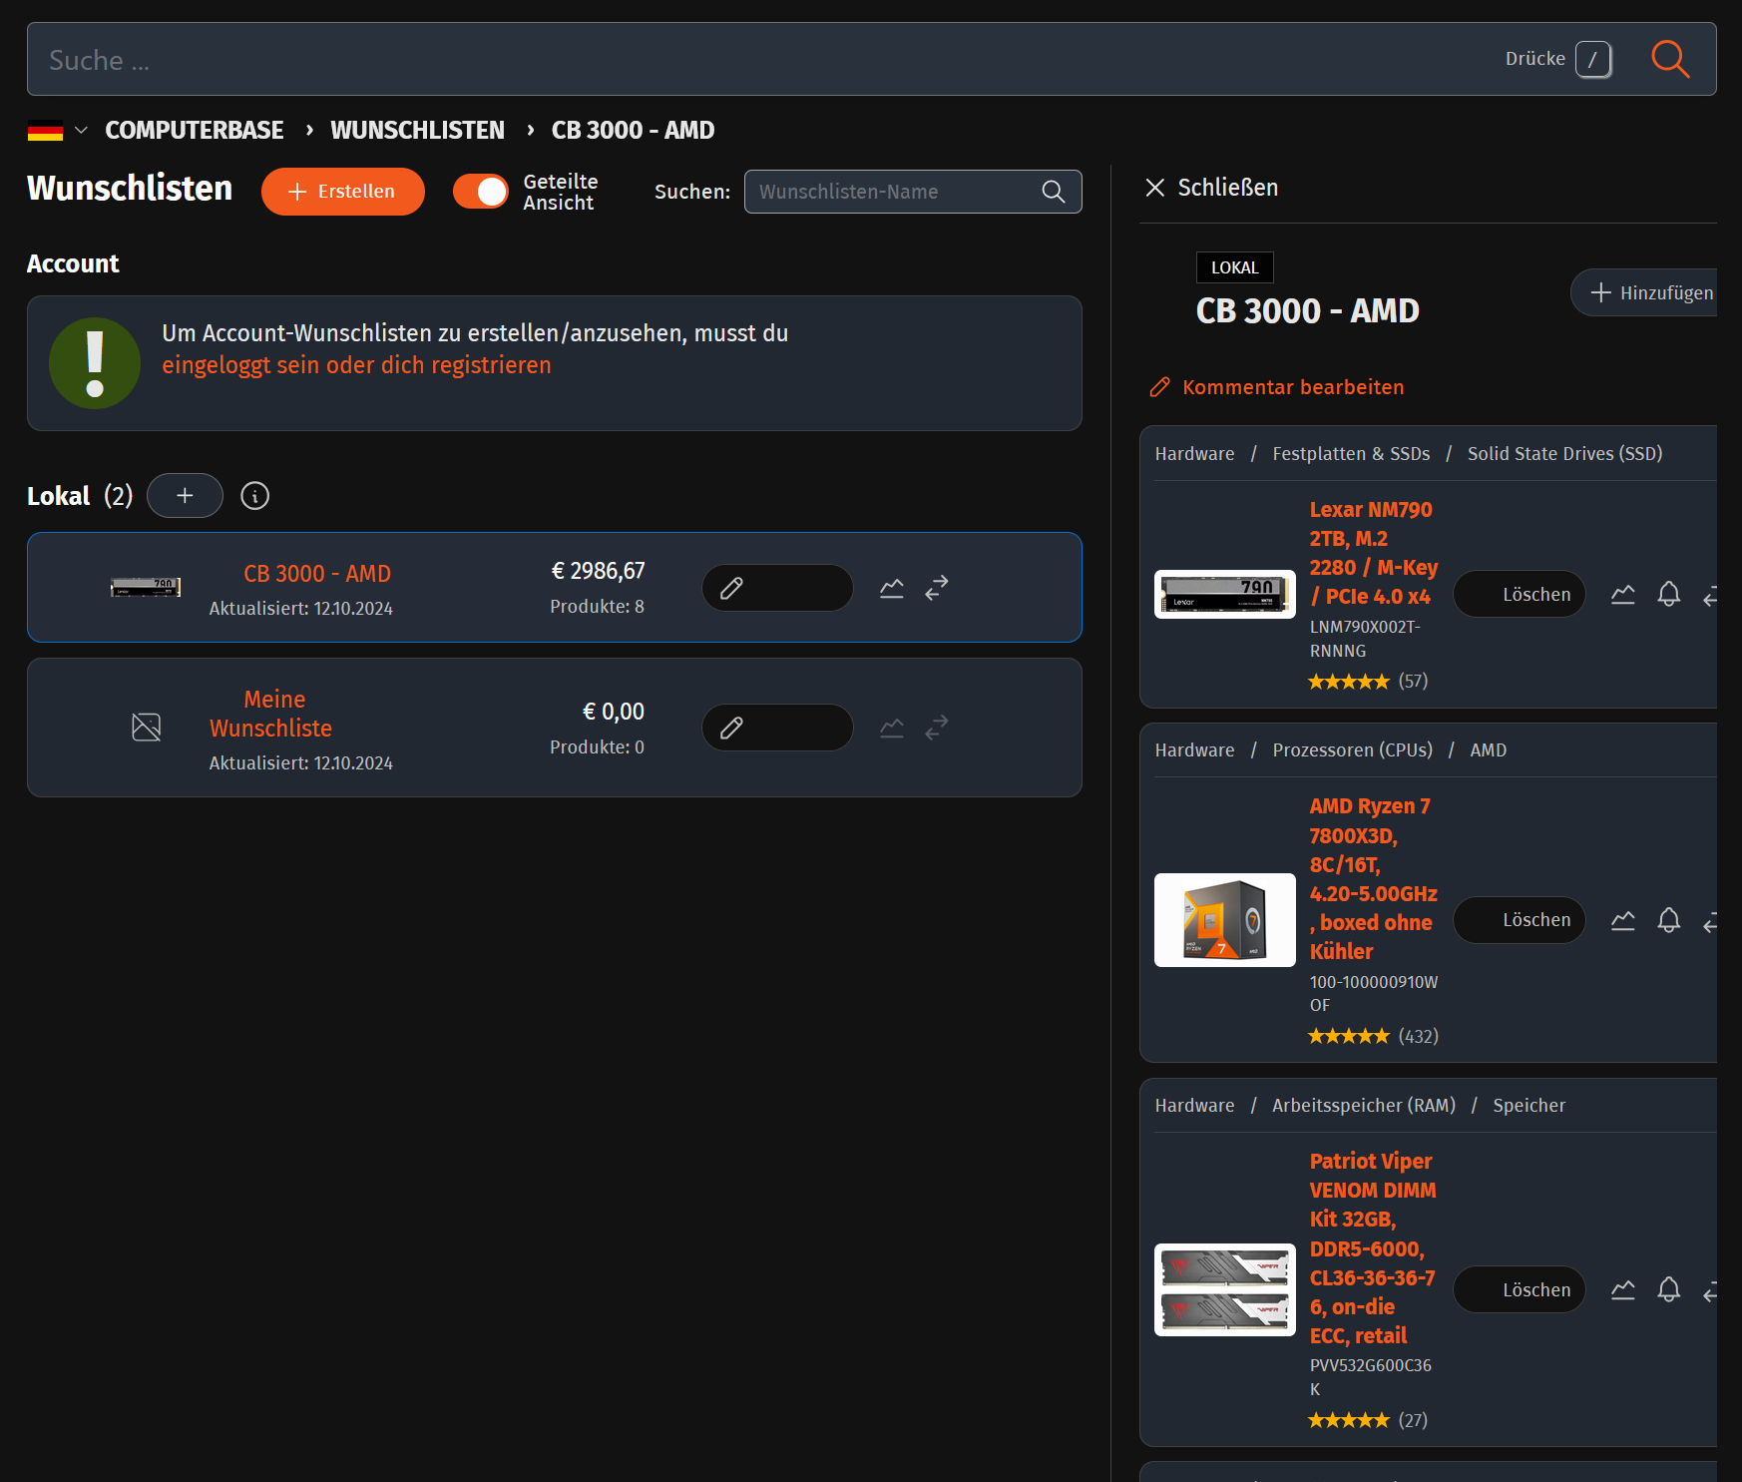The width and height of the screenshot is (1742, 1482).
Task: Click Hardware in RAM breadcrumb
Action: pyautogui.click(x=1194, y=1106)
